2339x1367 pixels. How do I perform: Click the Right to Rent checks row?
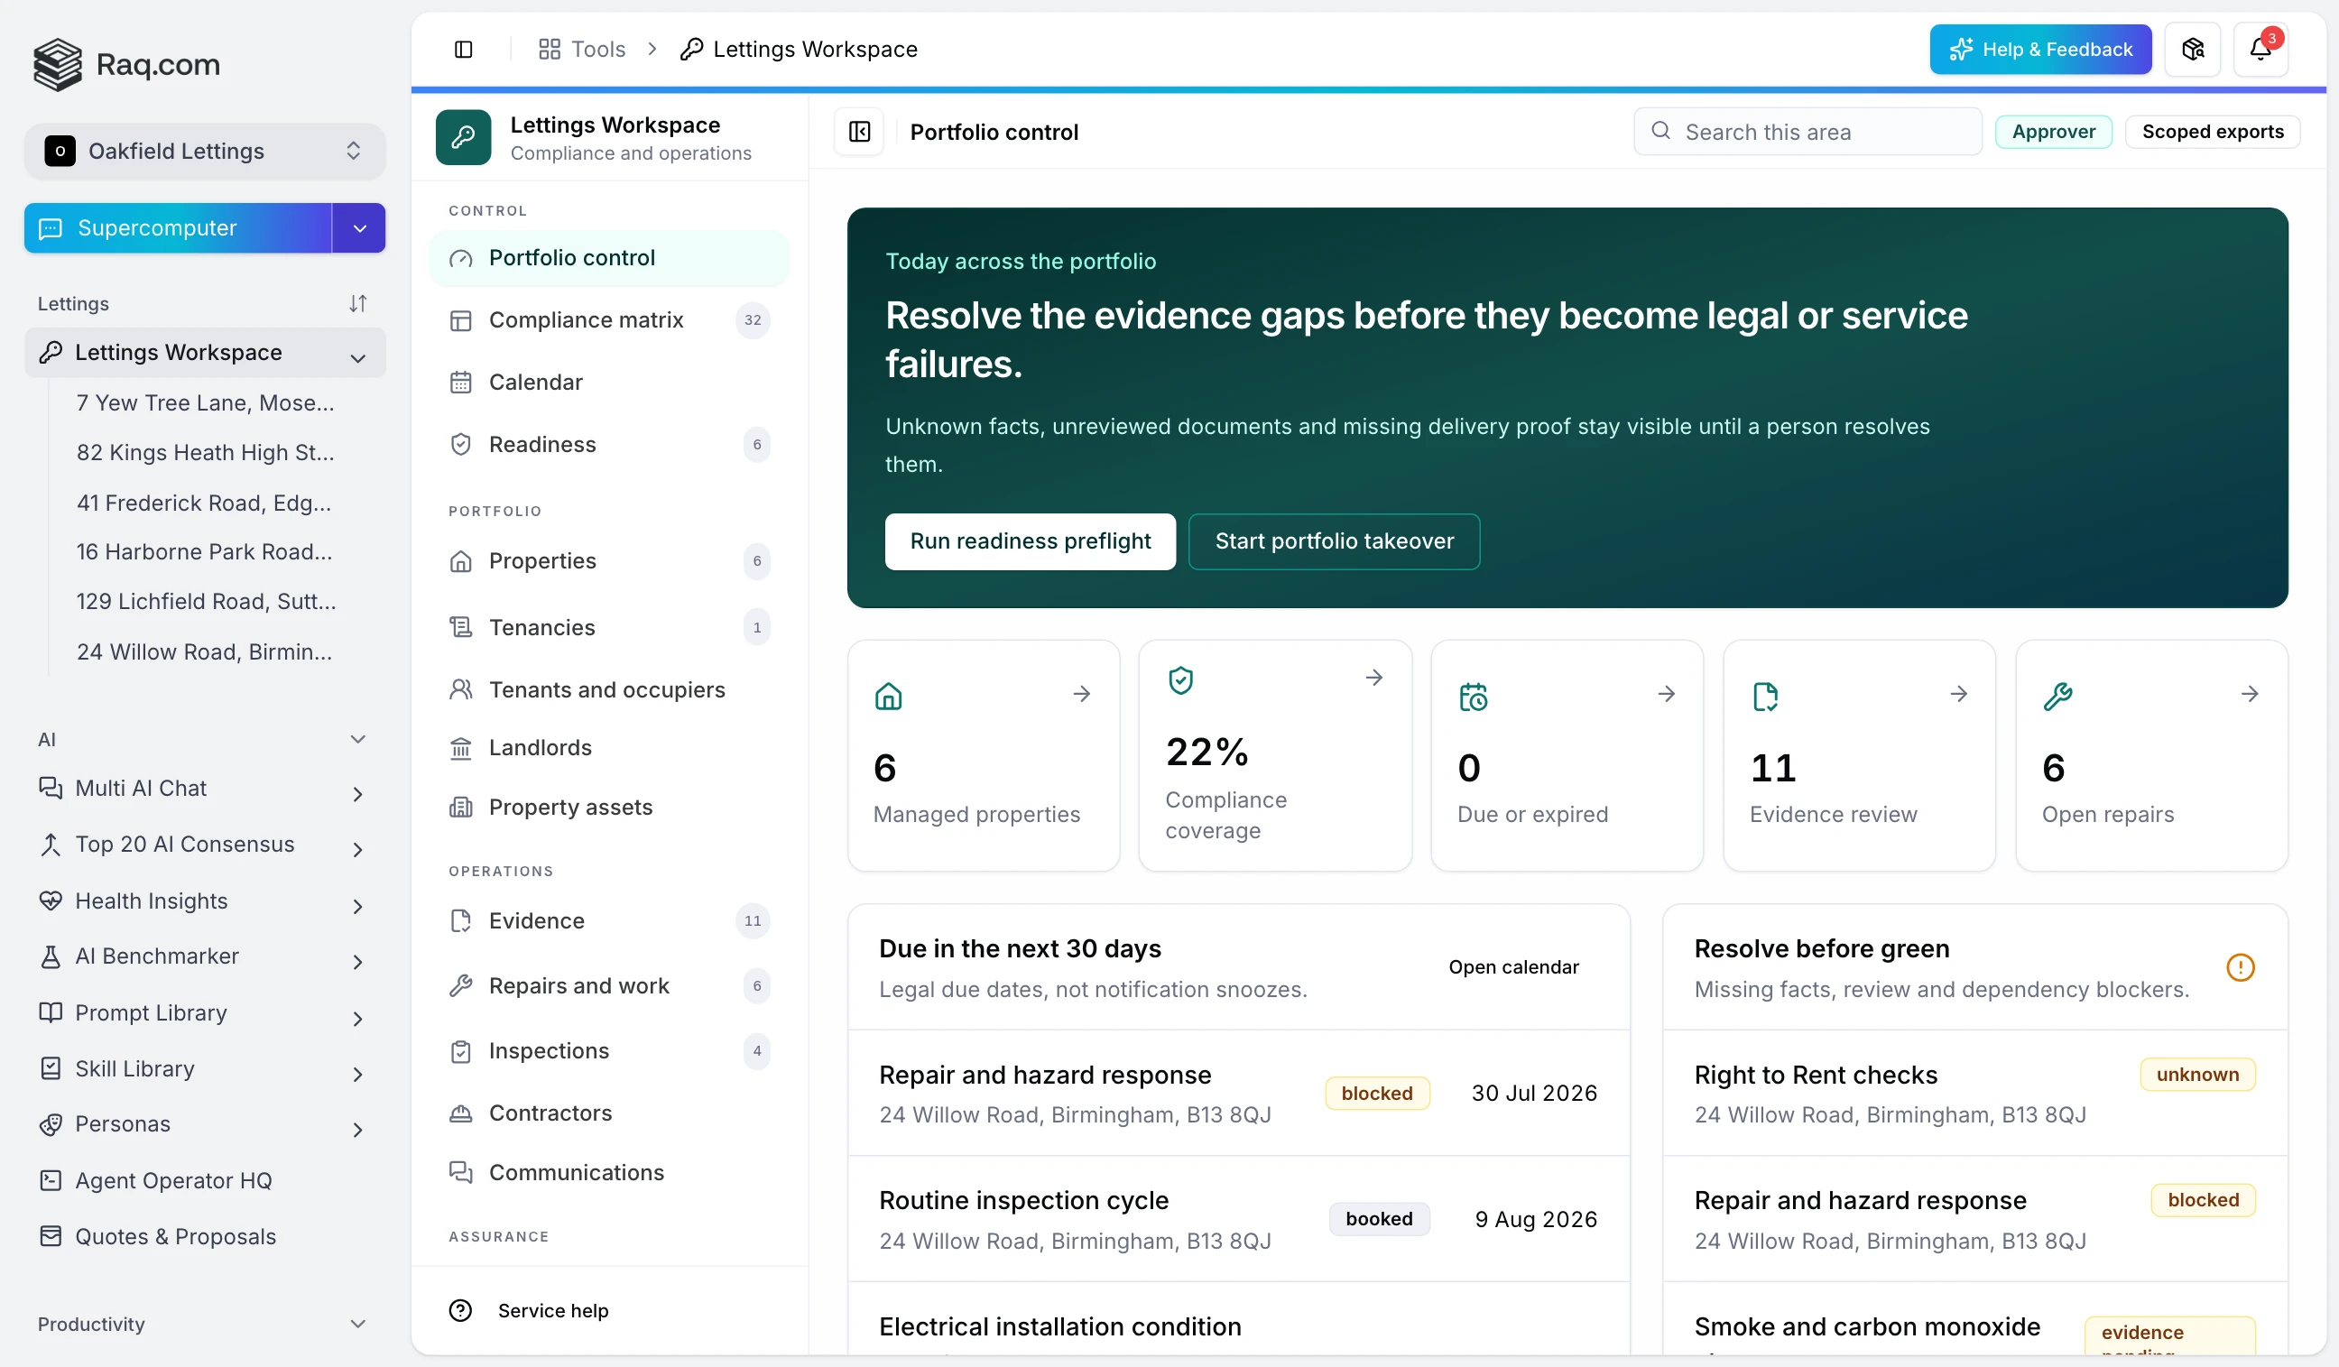1974,1094
